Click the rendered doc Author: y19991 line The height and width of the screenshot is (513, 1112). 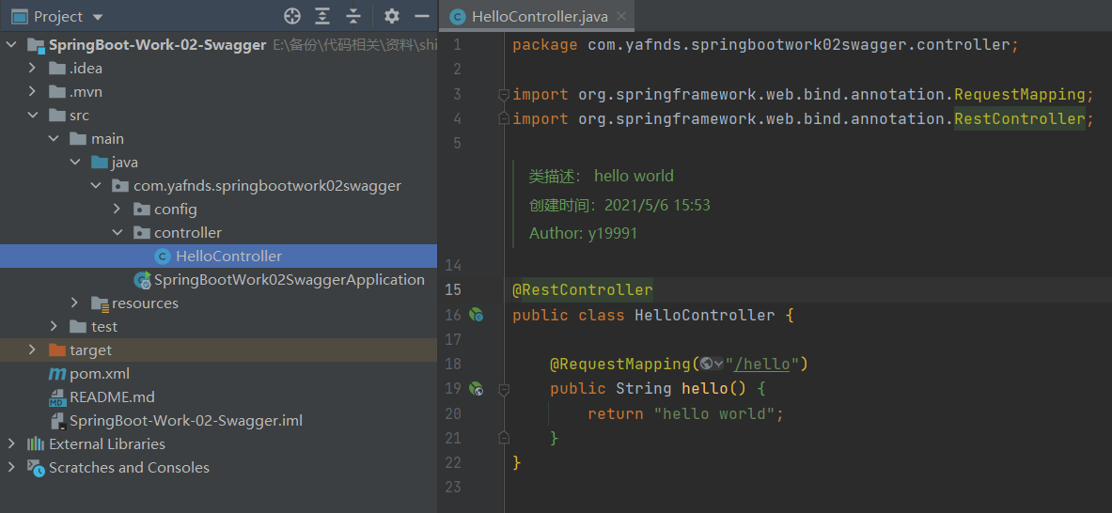pos(583,233)
